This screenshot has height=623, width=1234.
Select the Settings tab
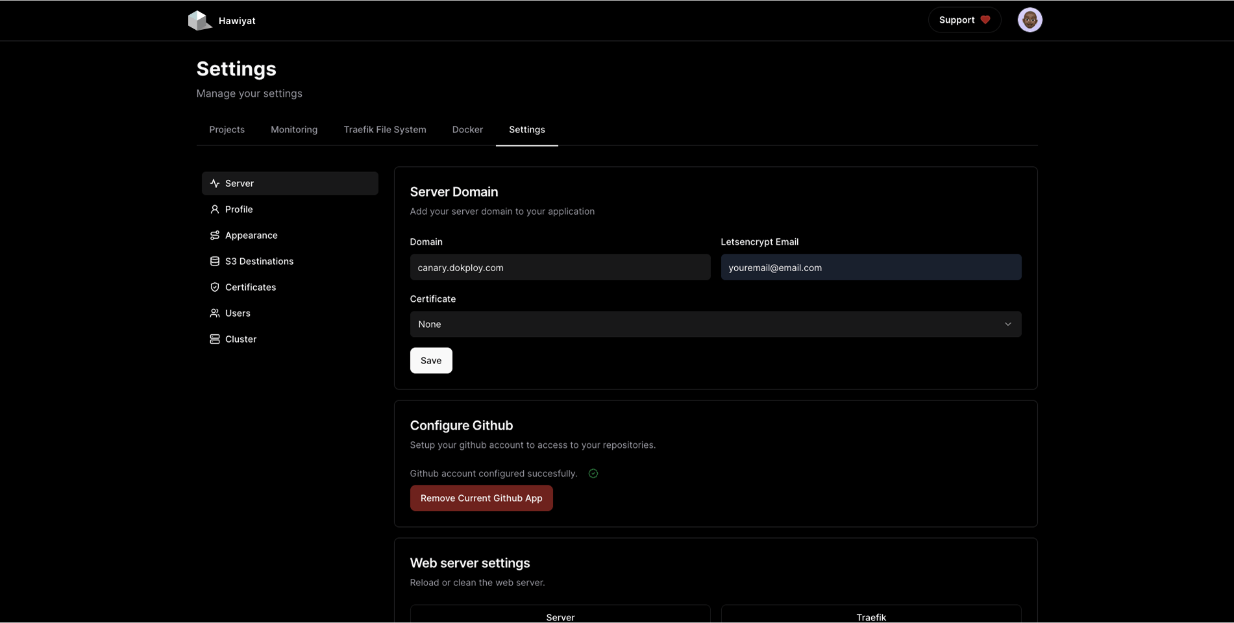pos(527,130)
